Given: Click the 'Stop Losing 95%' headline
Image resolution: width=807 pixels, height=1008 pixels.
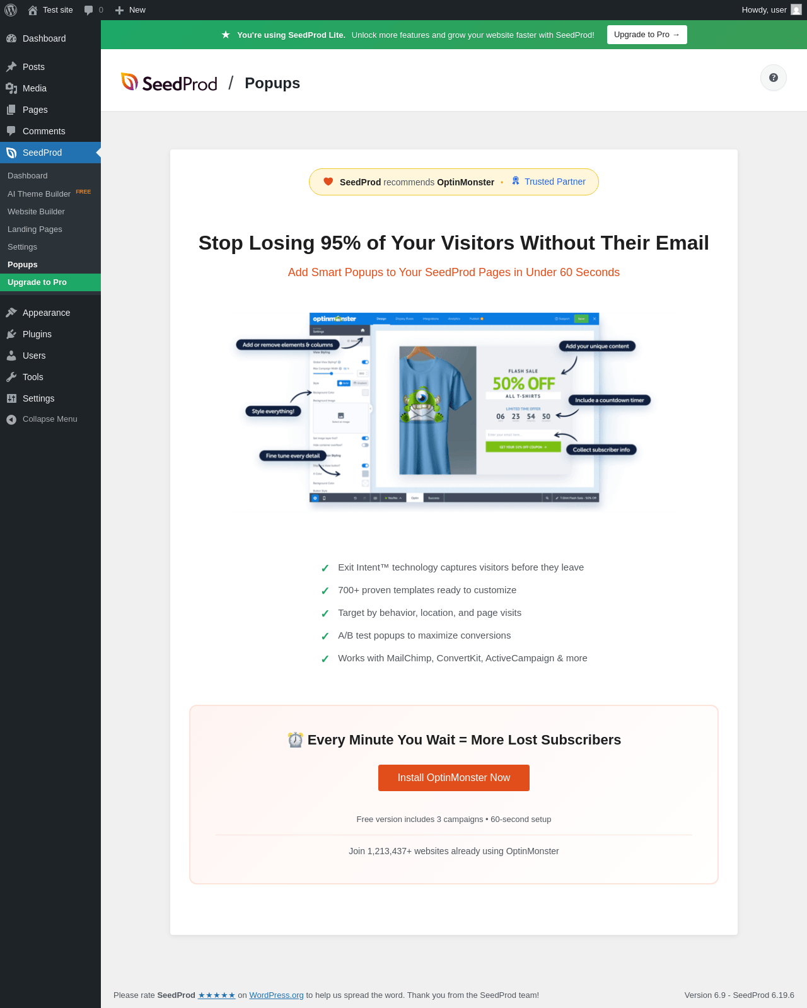Looking at the screenshot, I should (454, 243).
